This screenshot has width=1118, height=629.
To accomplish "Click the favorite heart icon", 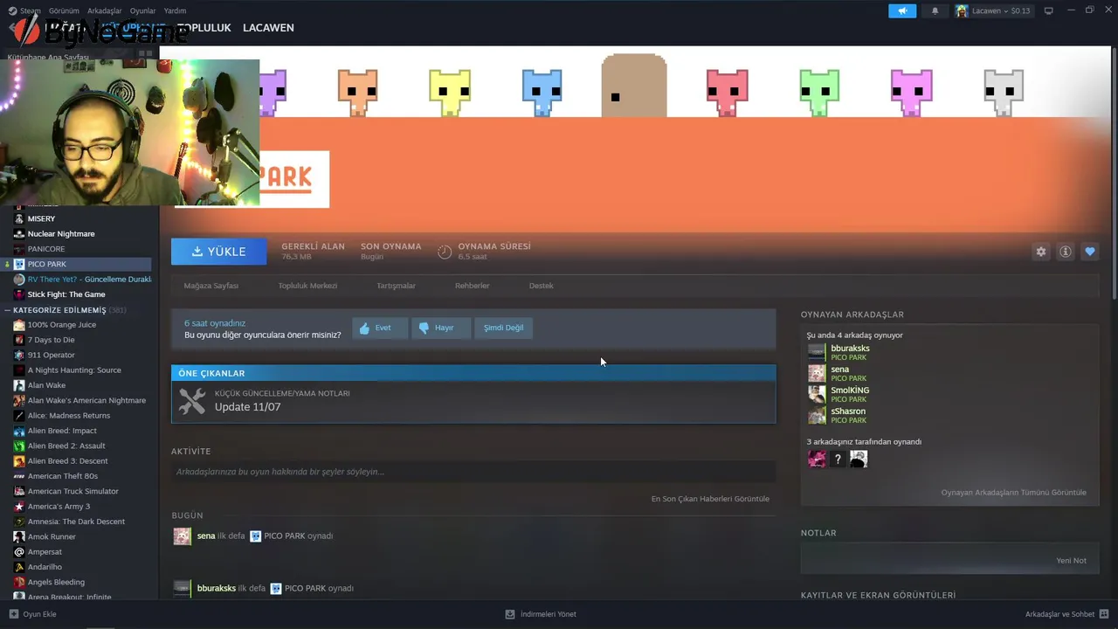I will point(1090,252).
